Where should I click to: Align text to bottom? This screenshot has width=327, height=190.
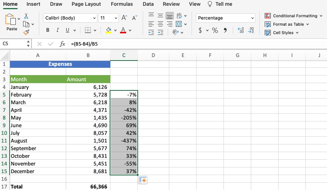[170, 16]
